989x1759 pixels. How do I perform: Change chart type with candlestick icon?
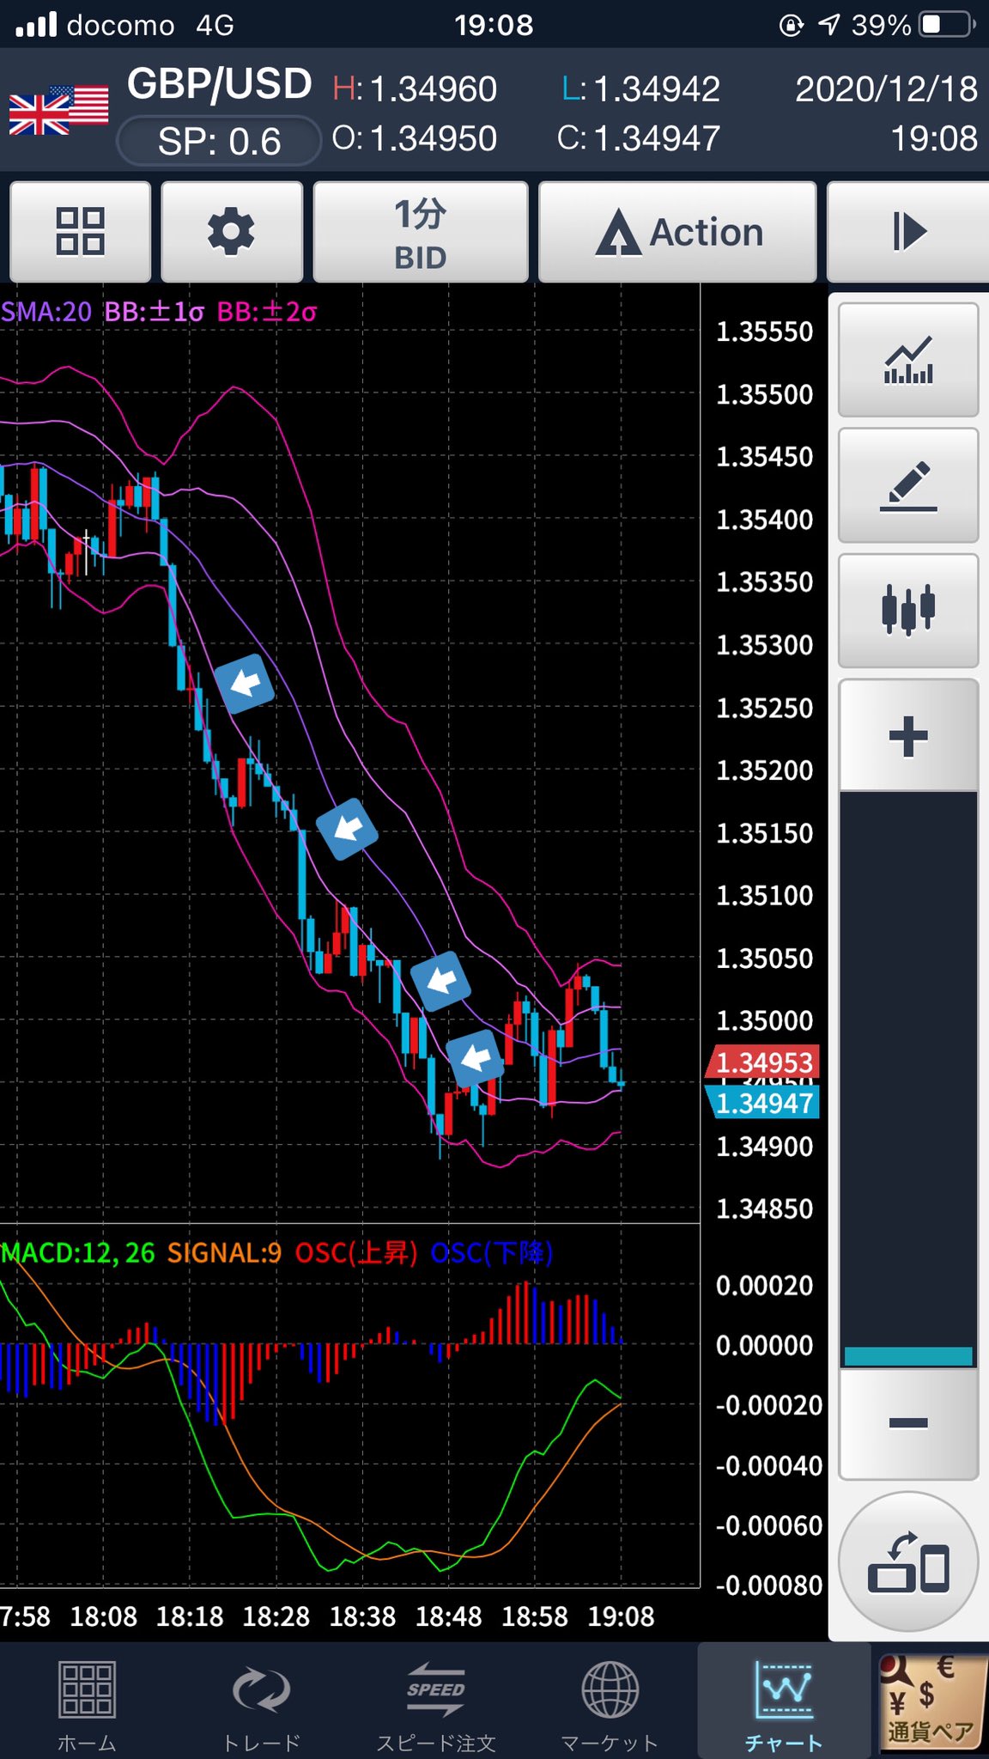point(908,611)
